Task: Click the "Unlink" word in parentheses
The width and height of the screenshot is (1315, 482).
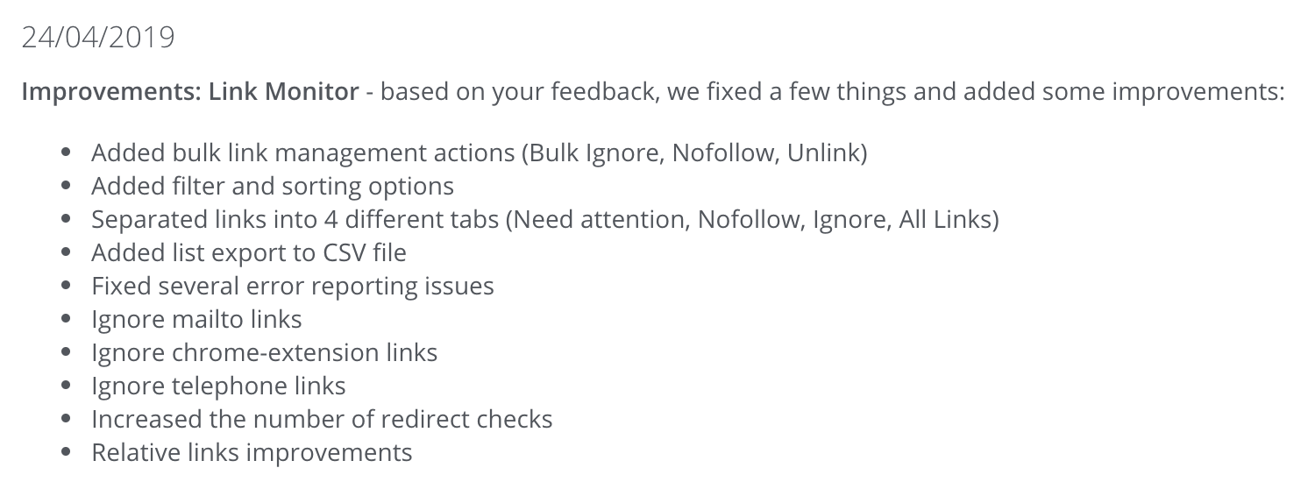Action: pyautogui.click(x=822, y=153)
